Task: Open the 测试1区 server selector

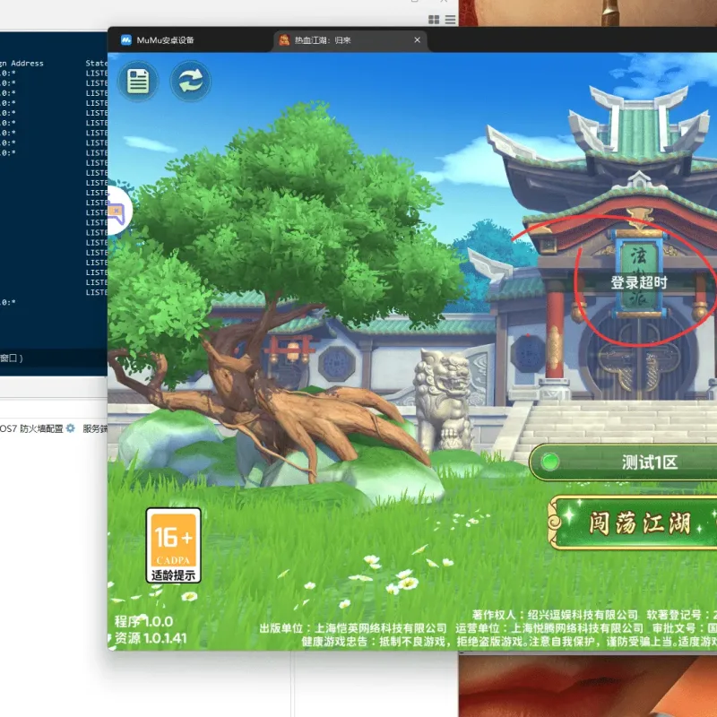Action: pos(623,462)
